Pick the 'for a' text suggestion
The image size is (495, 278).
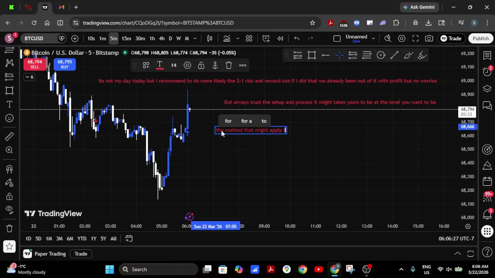(x=246, y=121)
